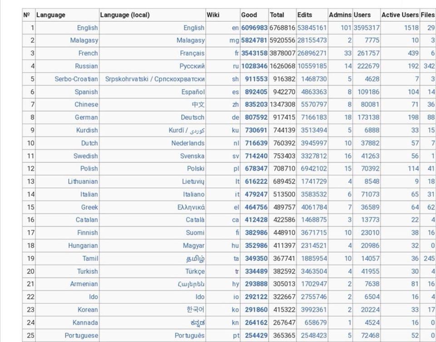Click the Active Users column header
The width and height of the screenshot is (436, 342).
400,15
